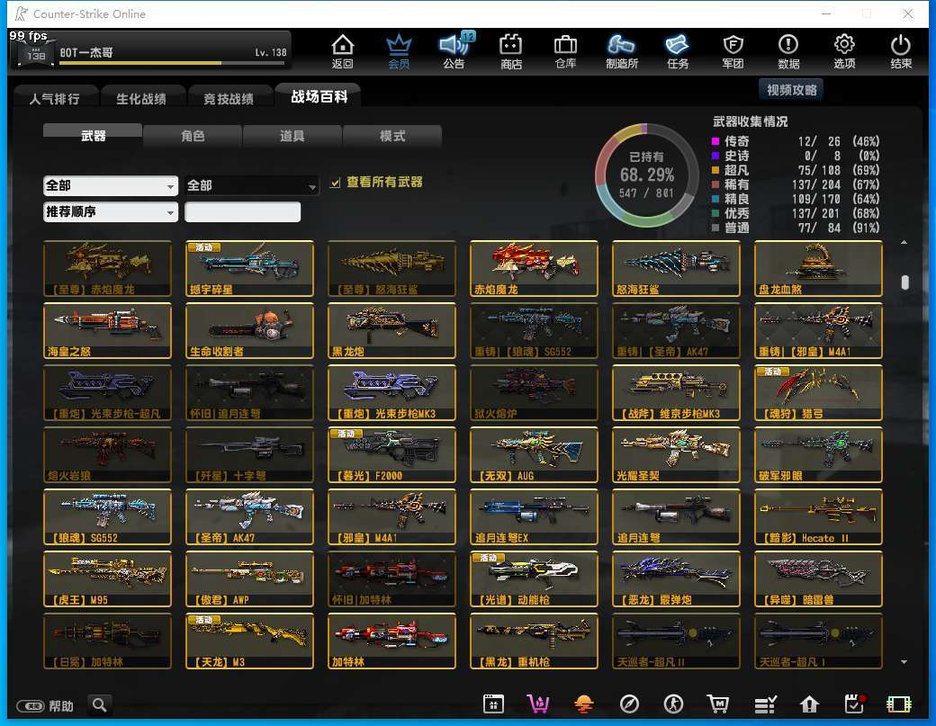Click the magnifier search icon at bottom
The width and height of the screenshot is (936, 726).
pos(99,704)
